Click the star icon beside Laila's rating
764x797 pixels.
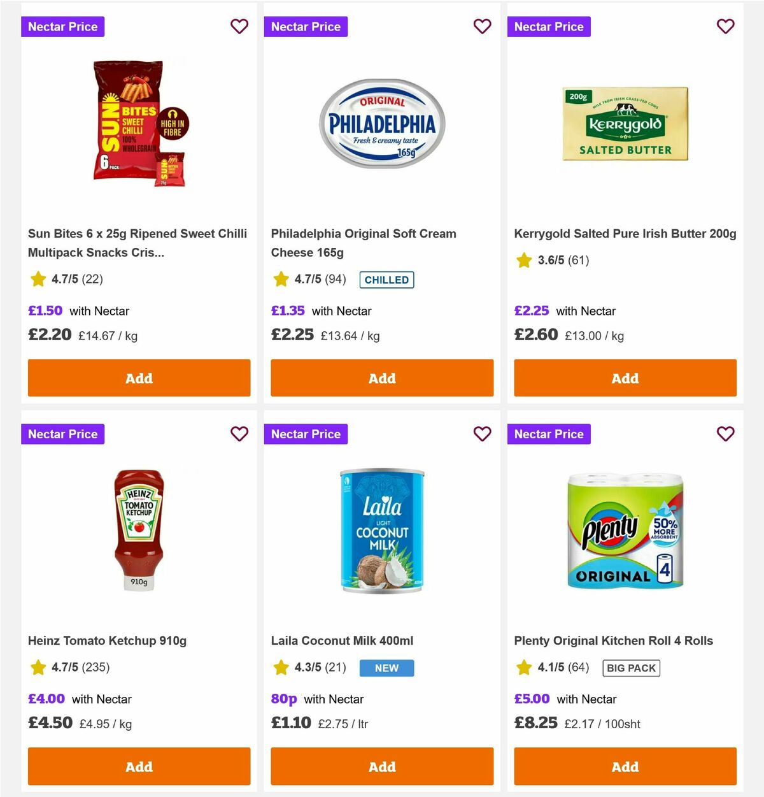(x=281, y=668)
